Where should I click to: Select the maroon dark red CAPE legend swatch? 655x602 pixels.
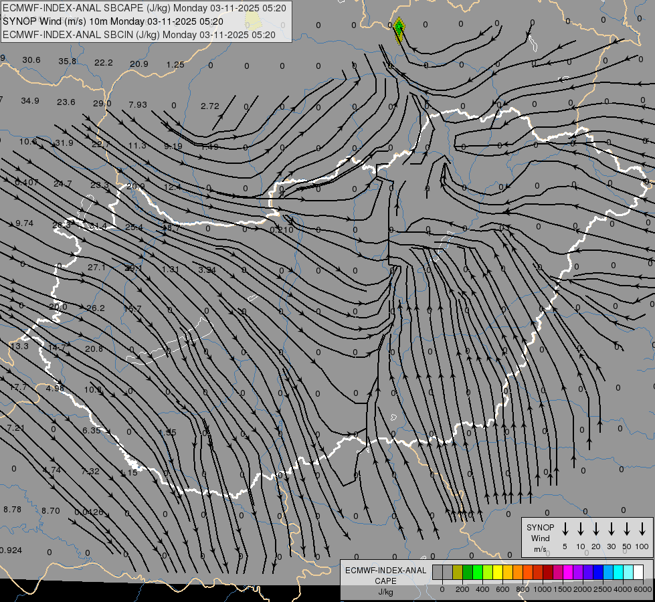[548, 572]
